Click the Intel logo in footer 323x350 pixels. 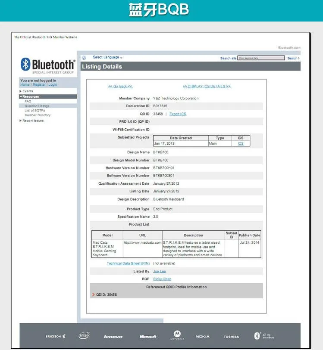pyautogui.click(x=84, y=335)
